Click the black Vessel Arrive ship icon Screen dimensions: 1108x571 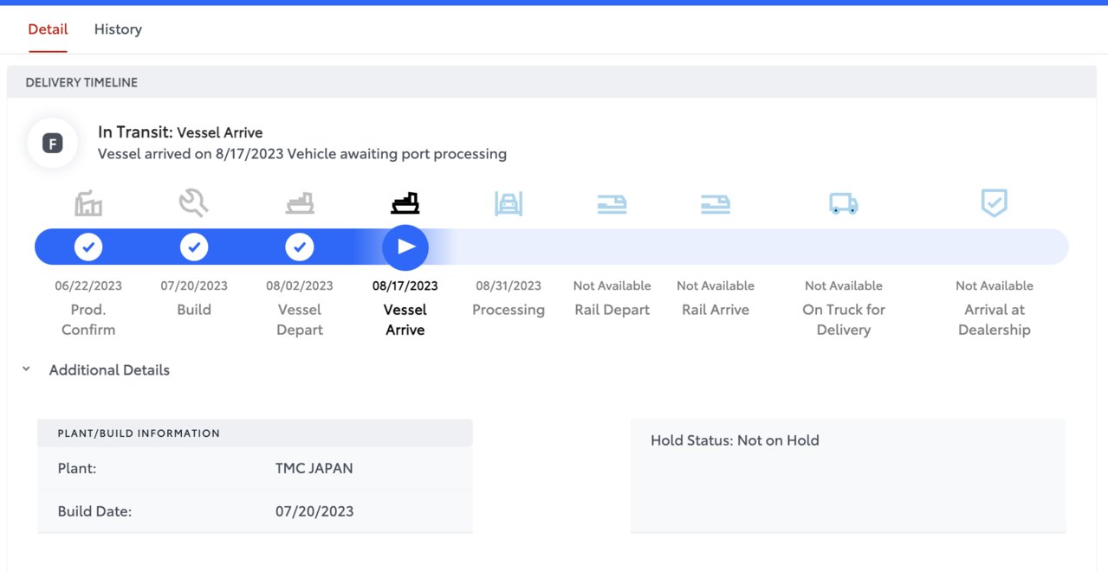pos(405,203)
